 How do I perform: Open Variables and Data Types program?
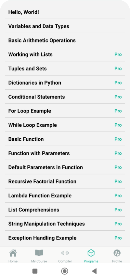(x=65, y=26)
